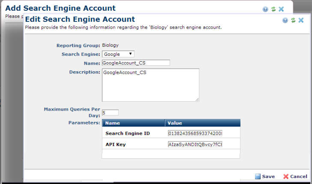Open help in Edit Search Engine Account dialog
The image size is (312, 184).
click(285, 20)
